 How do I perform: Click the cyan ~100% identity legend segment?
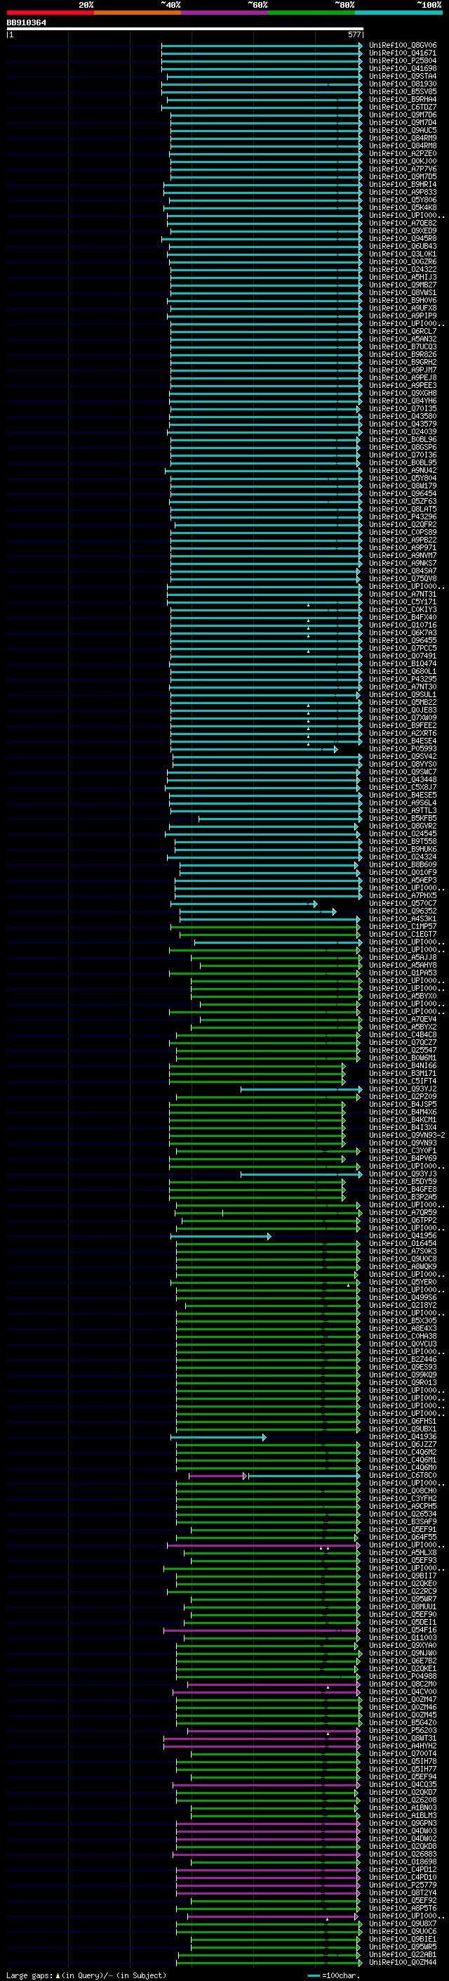click(398, 13)
